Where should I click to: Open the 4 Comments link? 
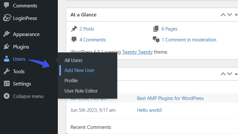(x=93, y=40)
